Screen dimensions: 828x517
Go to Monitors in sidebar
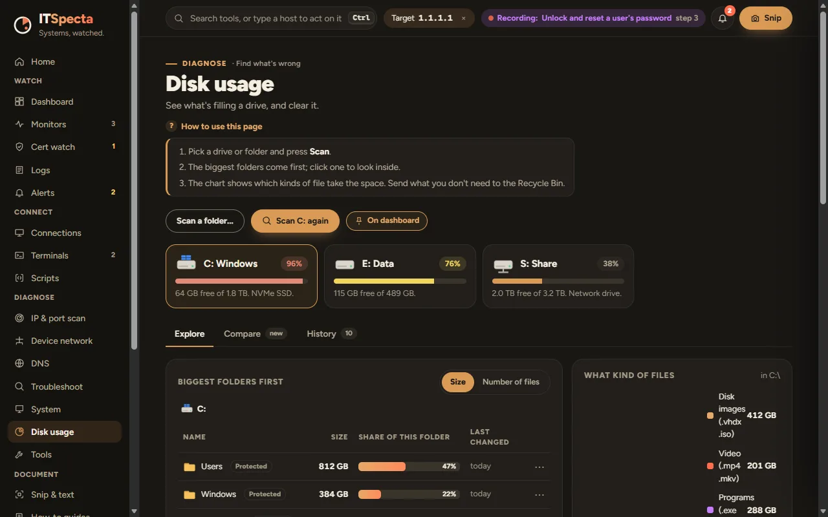click(65, 124)
